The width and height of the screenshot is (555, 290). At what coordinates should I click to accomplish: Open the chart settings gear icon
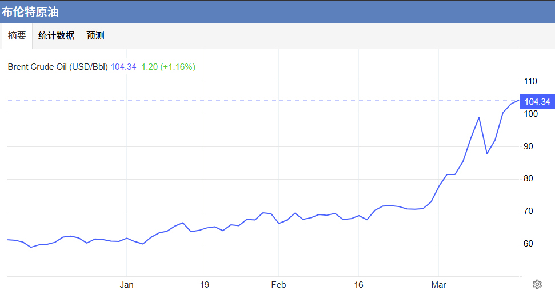tap(537, 284)
